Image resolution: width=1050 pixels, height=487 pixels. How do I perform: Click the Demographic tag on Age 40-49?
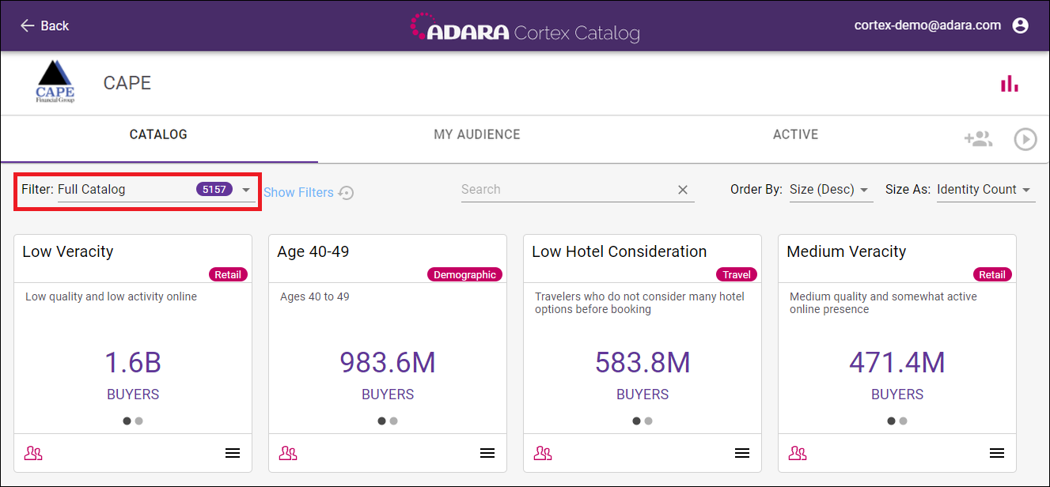465,274
